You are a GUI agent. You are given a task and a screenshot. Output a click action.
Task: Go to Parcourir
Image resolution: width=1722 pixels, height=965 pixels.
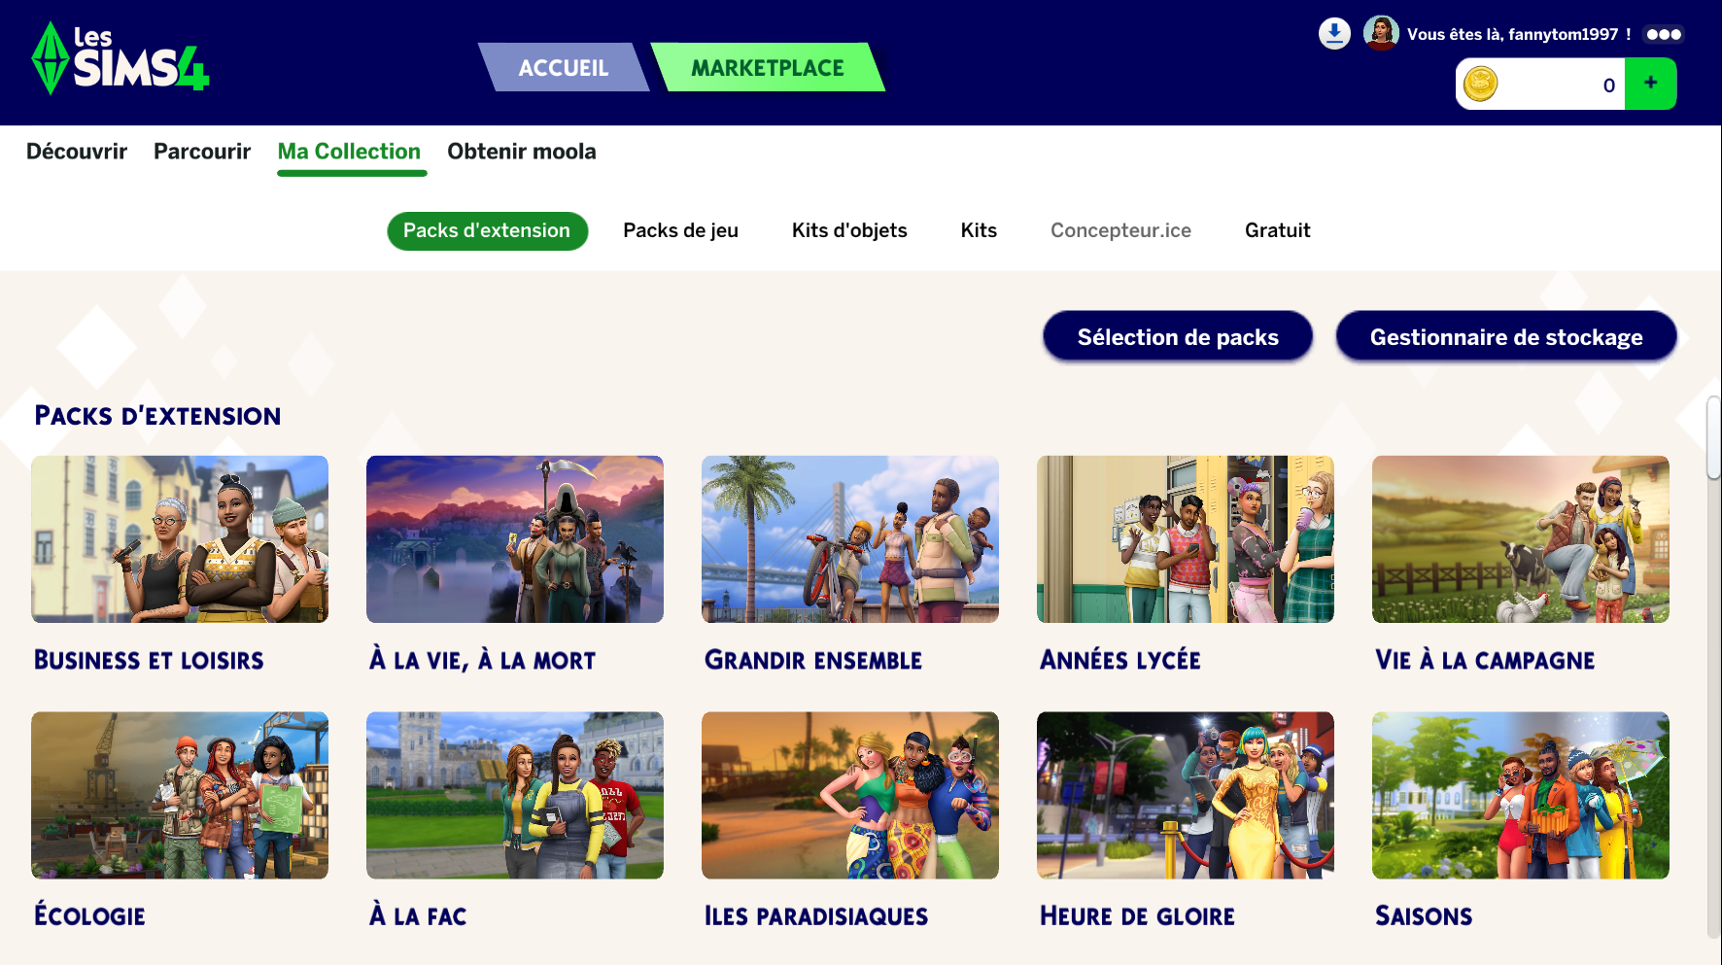coord(202,152)
